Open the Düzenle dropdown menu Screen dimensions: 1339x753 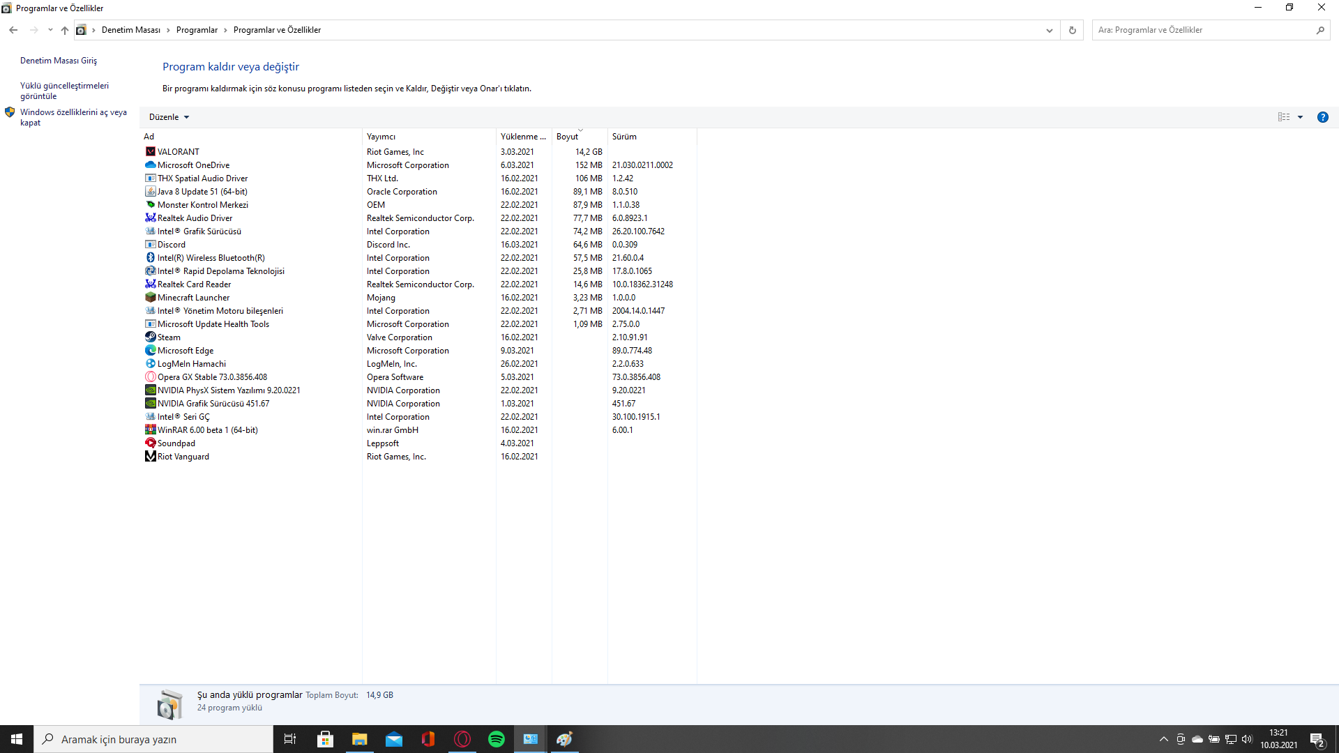pyautogui.click(x=169, y=117)
